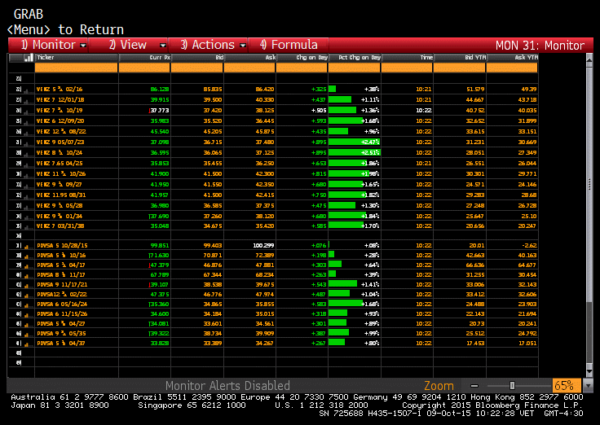Expand the View menu dropdown arrow
Image resolution: width=600 pixels, height=425 pixels.
pyautogui.click(x=163, y=46)
